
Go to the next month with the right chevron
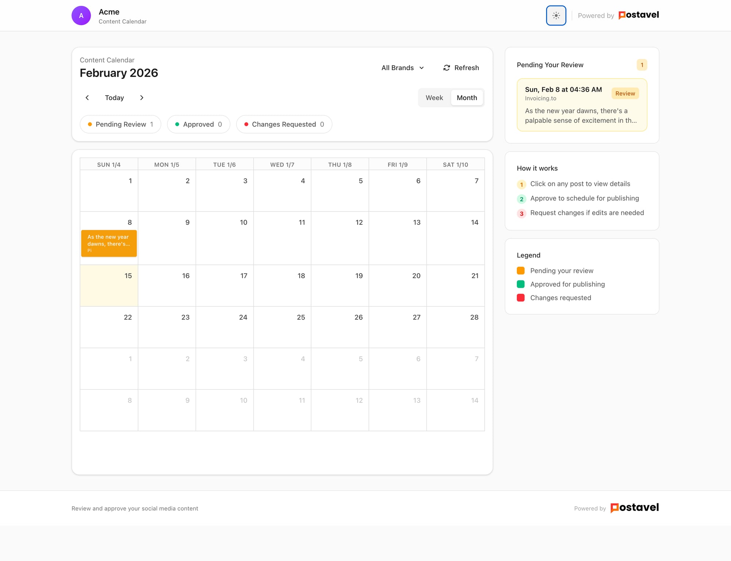[x=142, y=98]
